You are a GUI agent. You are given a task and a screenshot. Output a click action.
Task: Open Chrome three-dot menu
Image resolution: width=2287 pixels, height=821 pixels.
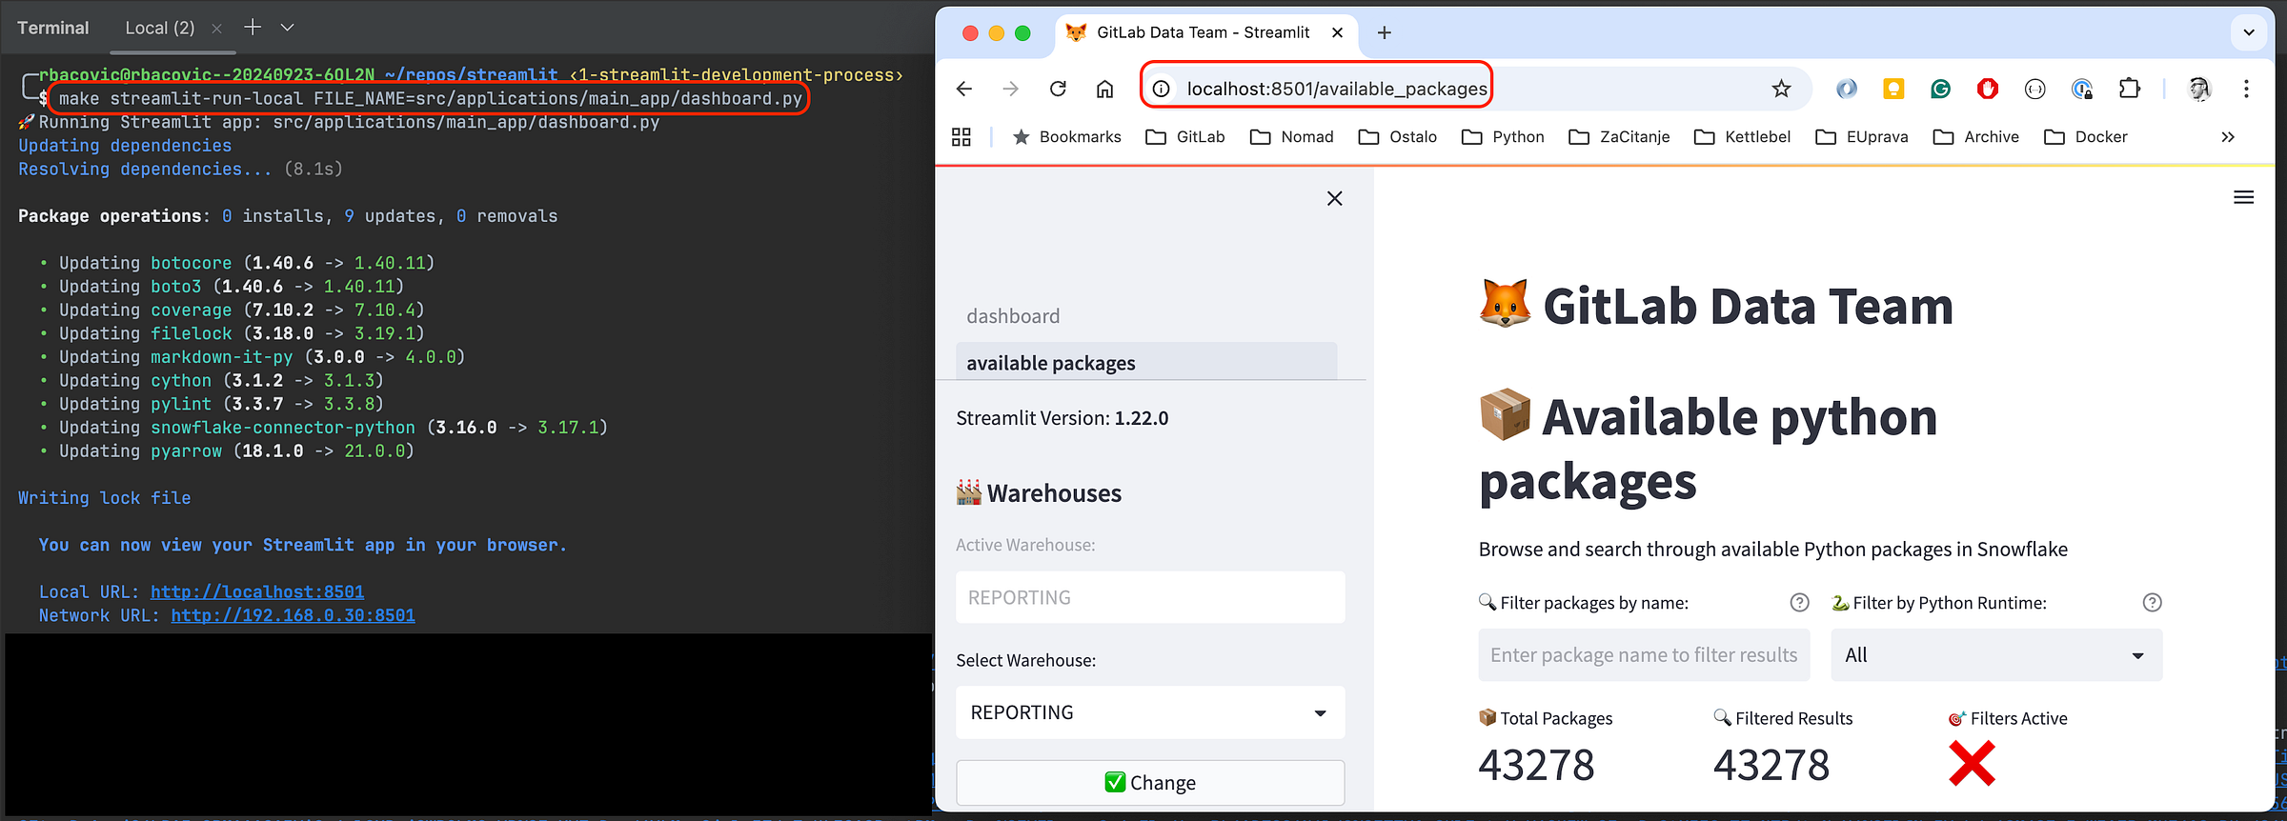tap(2246, 89)
